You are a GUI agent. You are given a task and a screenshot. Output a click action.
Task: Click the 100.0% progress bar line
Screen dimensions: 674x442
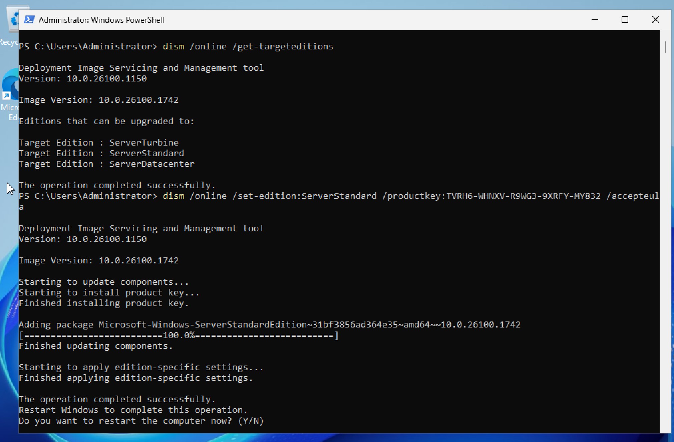[179, 335]
